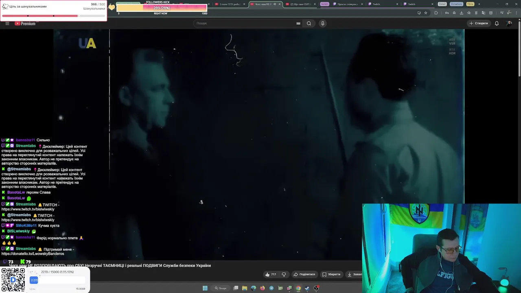
Task: Open File Explorer from taskbar
Action: [245, 288]
